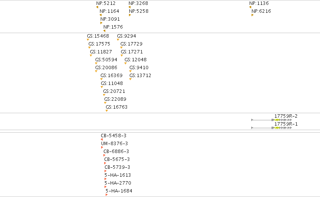The image size is (320, 197).
Task: Select the 5-HA-2770 insertion label
Action: [x=118, y=183]
